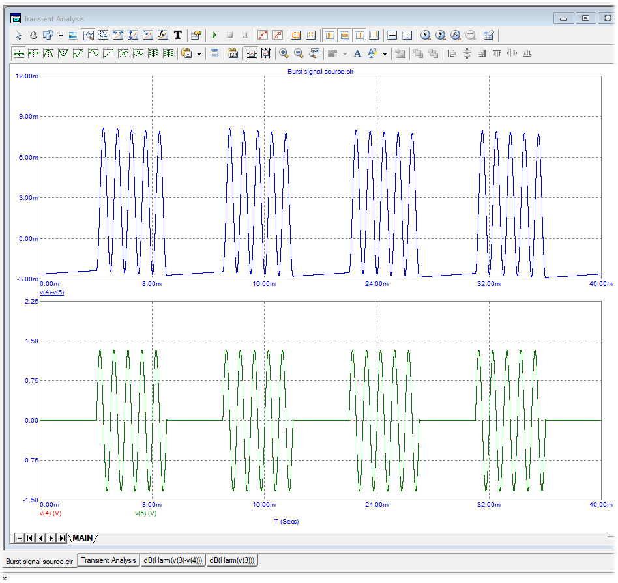Click the blue A font icon
Screen dimensions: 618x583
point(357,53)
